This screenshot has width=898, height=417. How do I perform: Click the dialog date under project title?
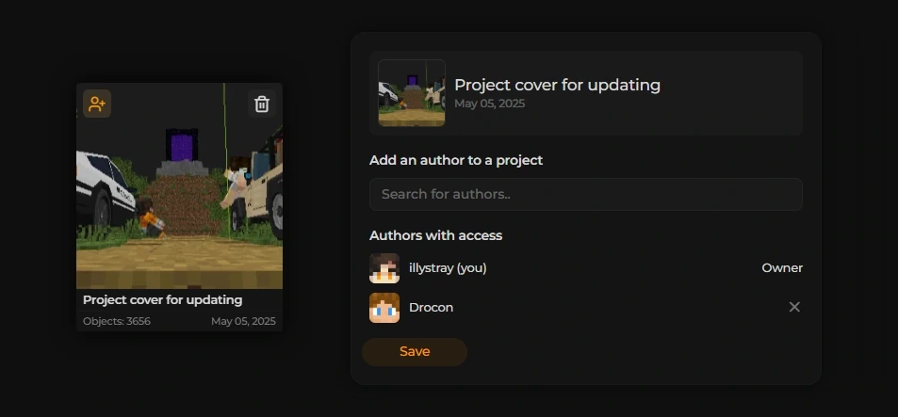pos(490,104)
